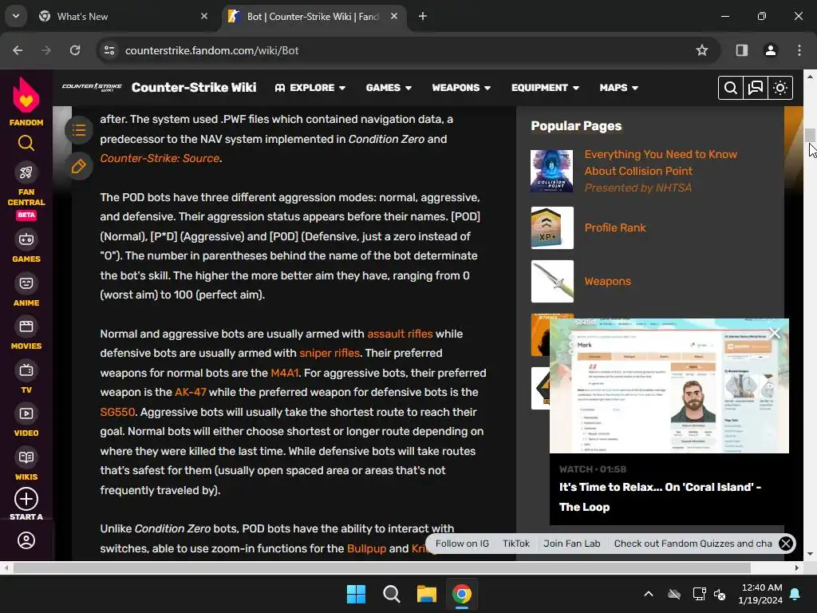Open Weapons popular page link
The width and height of the screenshot is (817, 613).
[607, 282]
